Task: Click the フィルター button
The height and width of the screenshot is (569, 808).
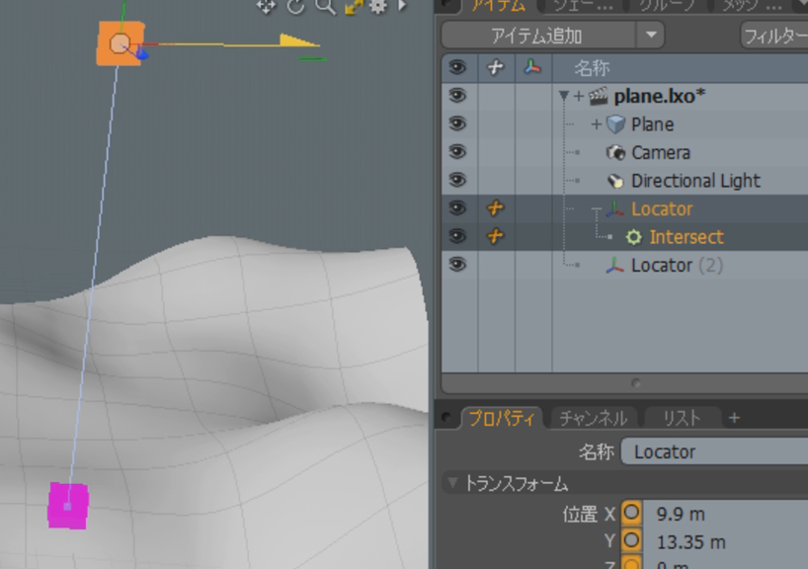Action: [773, 37]
